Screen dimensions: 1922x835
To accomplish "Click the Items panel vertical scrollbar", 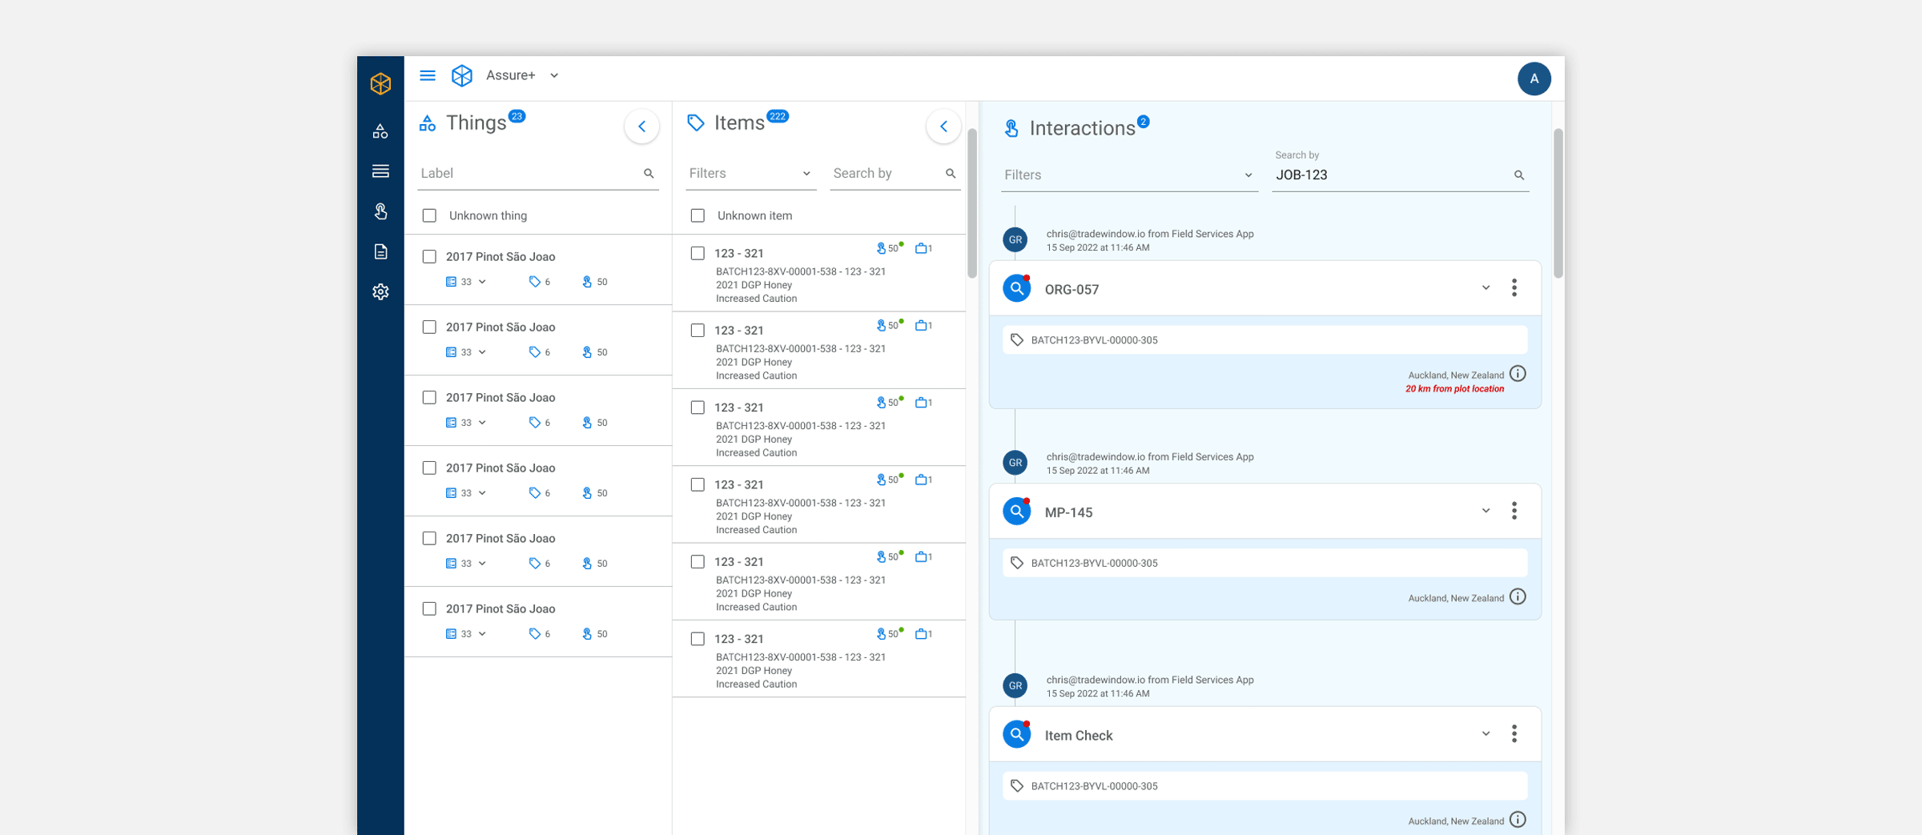I will tap(971, 203).
